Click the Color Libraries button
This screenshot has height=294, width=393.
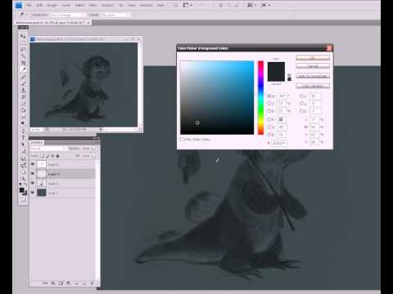coord(313,86)
